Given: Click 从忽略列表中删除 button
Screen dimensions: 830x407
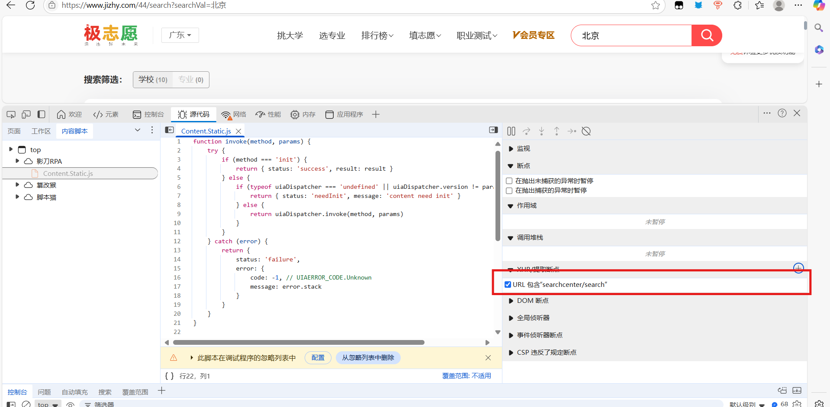Looking at the screenshot, I should pyautogui.click(x=368, y=358).
